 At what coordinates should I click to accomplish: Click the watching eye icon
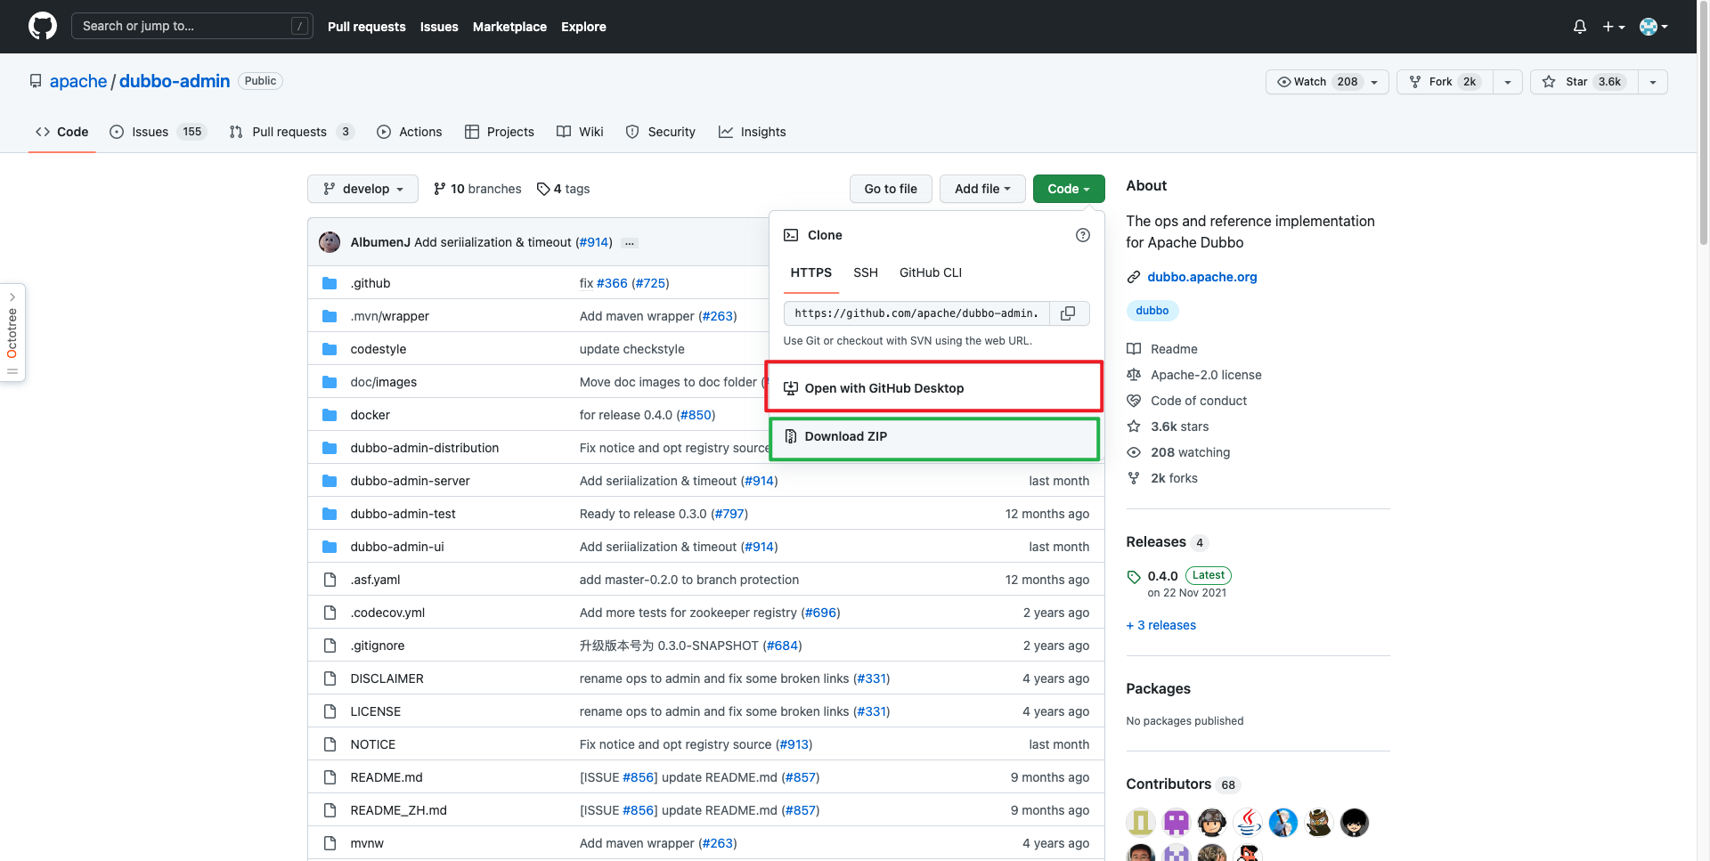(1134, 452)
